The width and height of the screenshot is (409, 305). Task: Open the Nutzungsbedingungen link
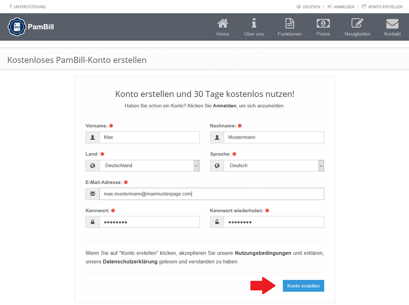(263, 253)
